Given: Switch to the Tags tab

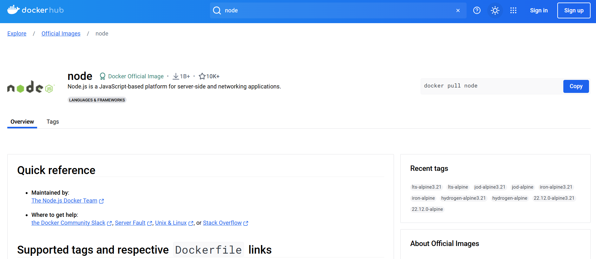Looking at the screenshot, I should 53,122.
